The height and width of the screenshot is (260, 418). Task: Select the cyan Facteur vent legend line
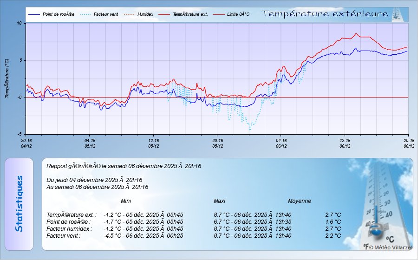(x=86, y=14)
